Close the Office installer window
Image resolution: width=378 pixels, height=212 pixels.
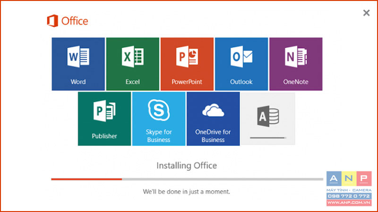point(367,13)
